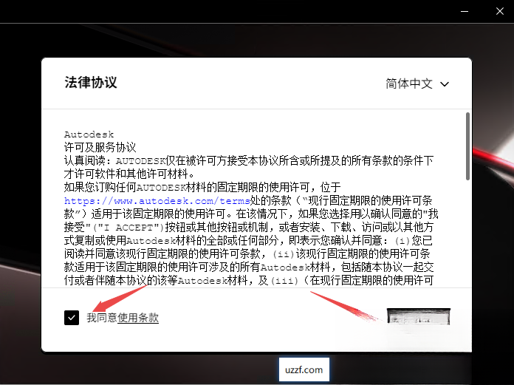Viewport: 514px width, 385px height.
Task: Click the autodesk.com/terms hyperlink
Action: [157, 200]
